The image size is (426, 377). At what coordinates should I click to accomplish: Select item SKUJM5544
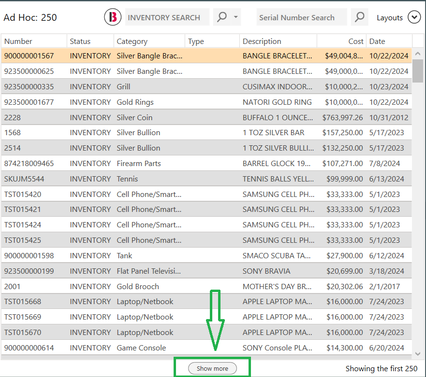point(206,179)
